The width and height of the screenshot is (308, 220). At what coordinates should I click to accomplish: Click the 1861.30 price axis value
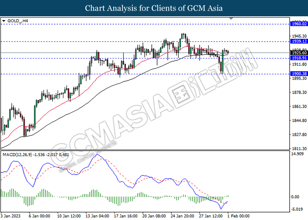pos(299,106)
